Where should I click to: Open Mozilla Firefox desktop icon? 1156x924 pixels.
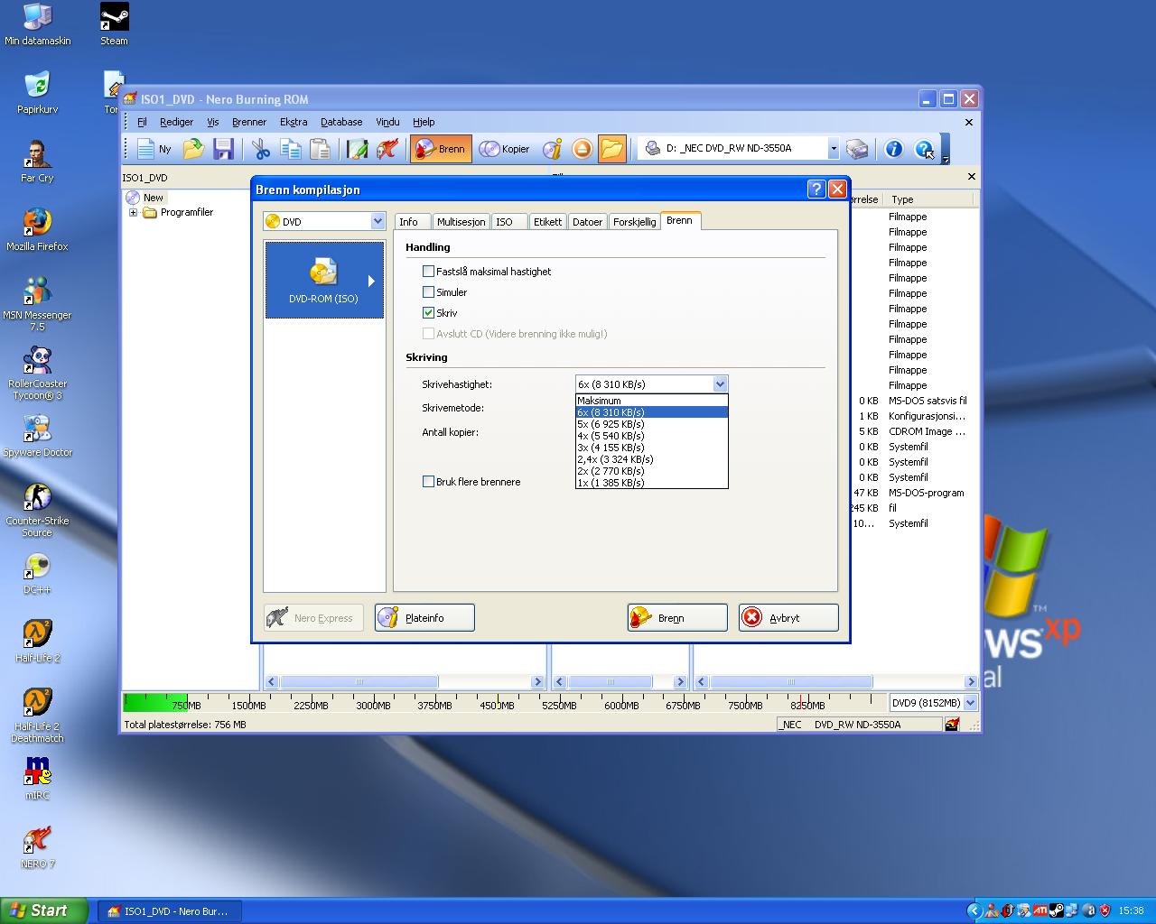[x=37, y=229]
